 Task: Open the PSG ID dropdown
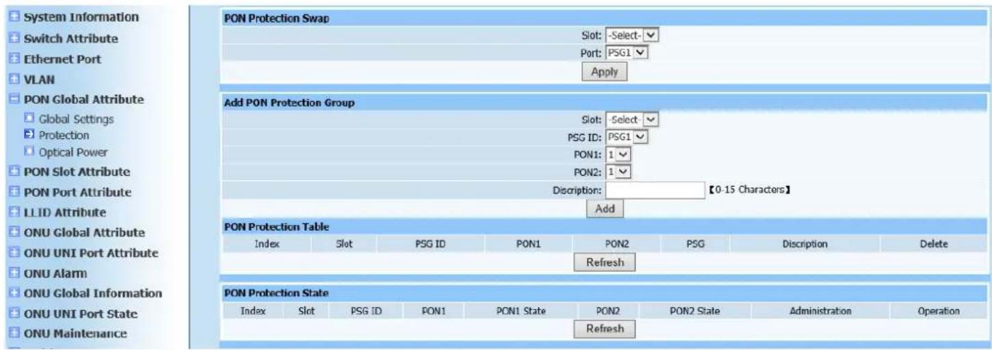pyautogui.click(x=627, y=137)
